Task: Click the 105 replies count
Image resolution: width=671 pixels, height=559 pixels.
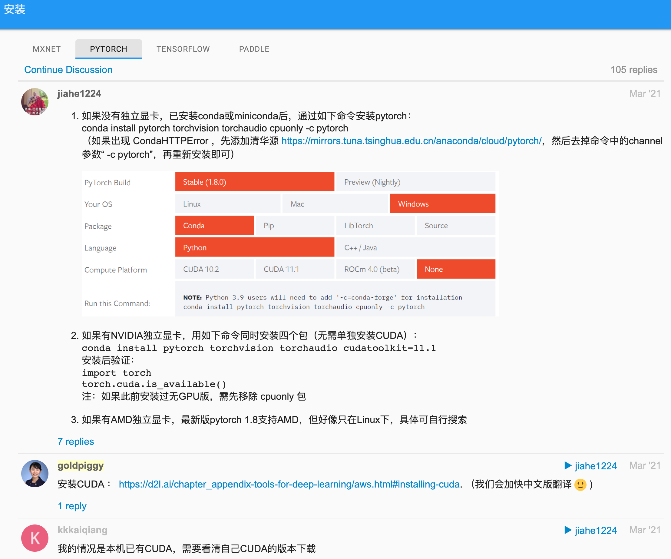Action: [634, 70]
